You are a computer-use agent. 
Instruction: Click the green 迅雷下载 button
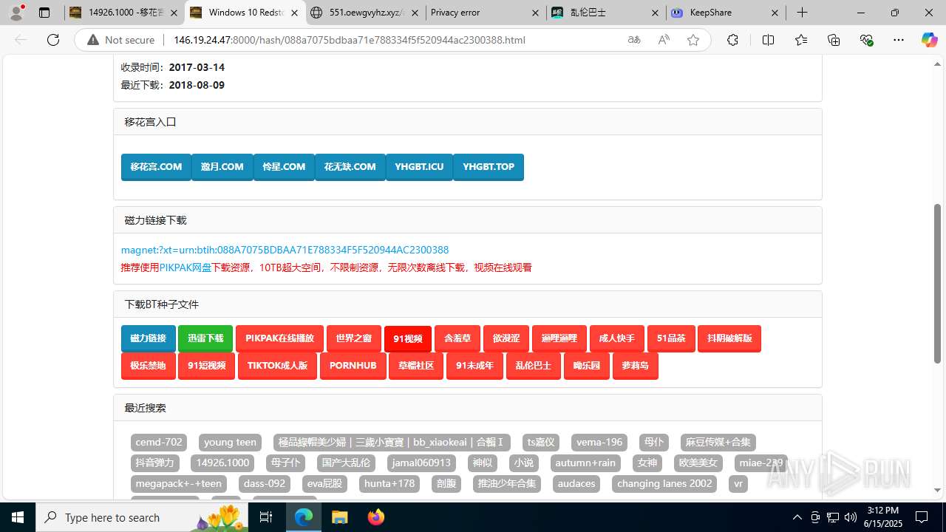coord(205,338)
